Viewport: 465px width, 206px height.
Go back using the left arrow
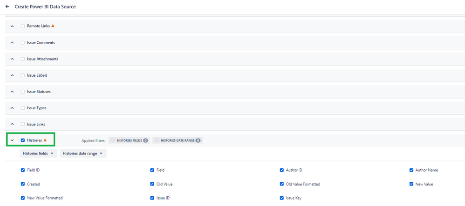coord(7,7)
